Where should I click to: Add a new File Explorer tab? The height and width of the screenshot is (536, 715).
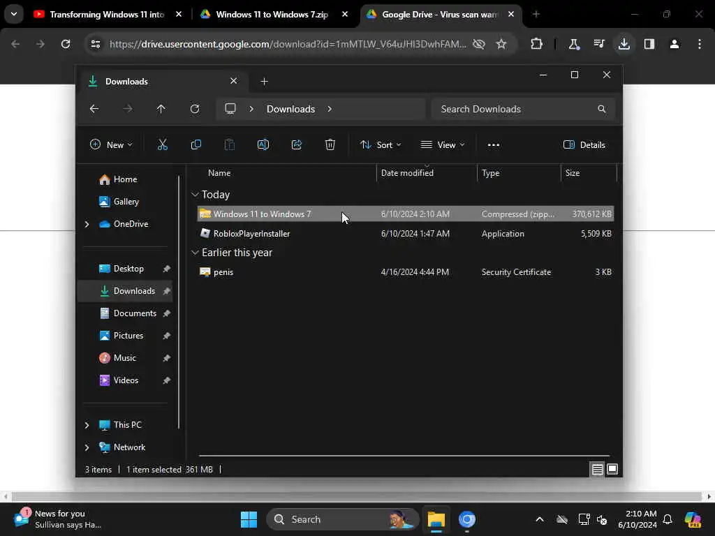(x=264, y=82)
